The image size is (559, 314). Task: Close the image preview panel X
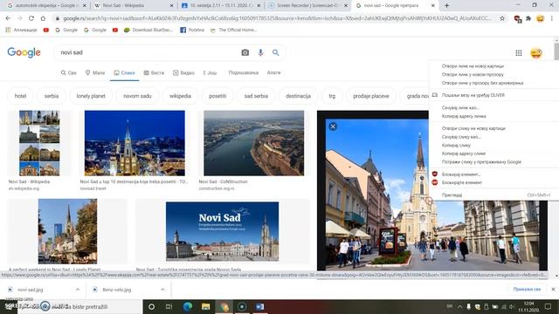point(333,126)
